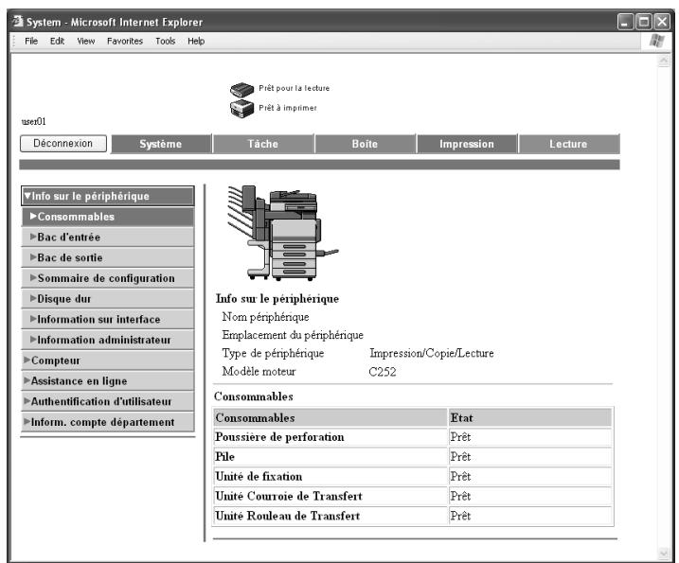The width and height of the screenshot is (679, 563).
Task: Click the Unité Courroie de Transfert row
Action: [413, 496]
